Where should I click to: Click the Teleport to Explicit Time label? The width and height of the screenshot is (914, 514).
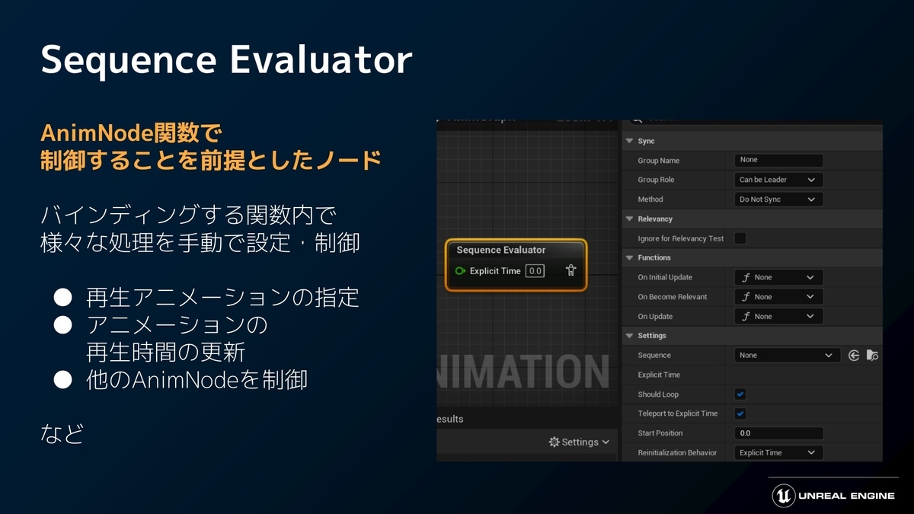677,413
